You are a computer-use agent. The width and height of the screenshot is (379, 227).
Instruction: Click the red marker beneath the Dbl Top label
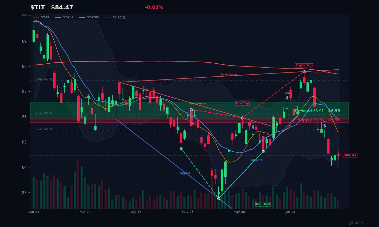coord(243,118)
